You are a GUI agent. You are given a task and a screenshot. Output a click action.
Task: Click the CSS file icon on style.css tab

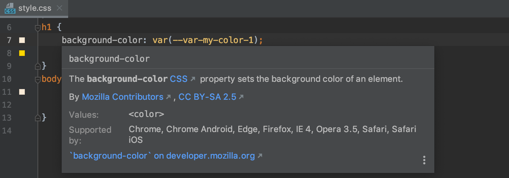[10, 8]
